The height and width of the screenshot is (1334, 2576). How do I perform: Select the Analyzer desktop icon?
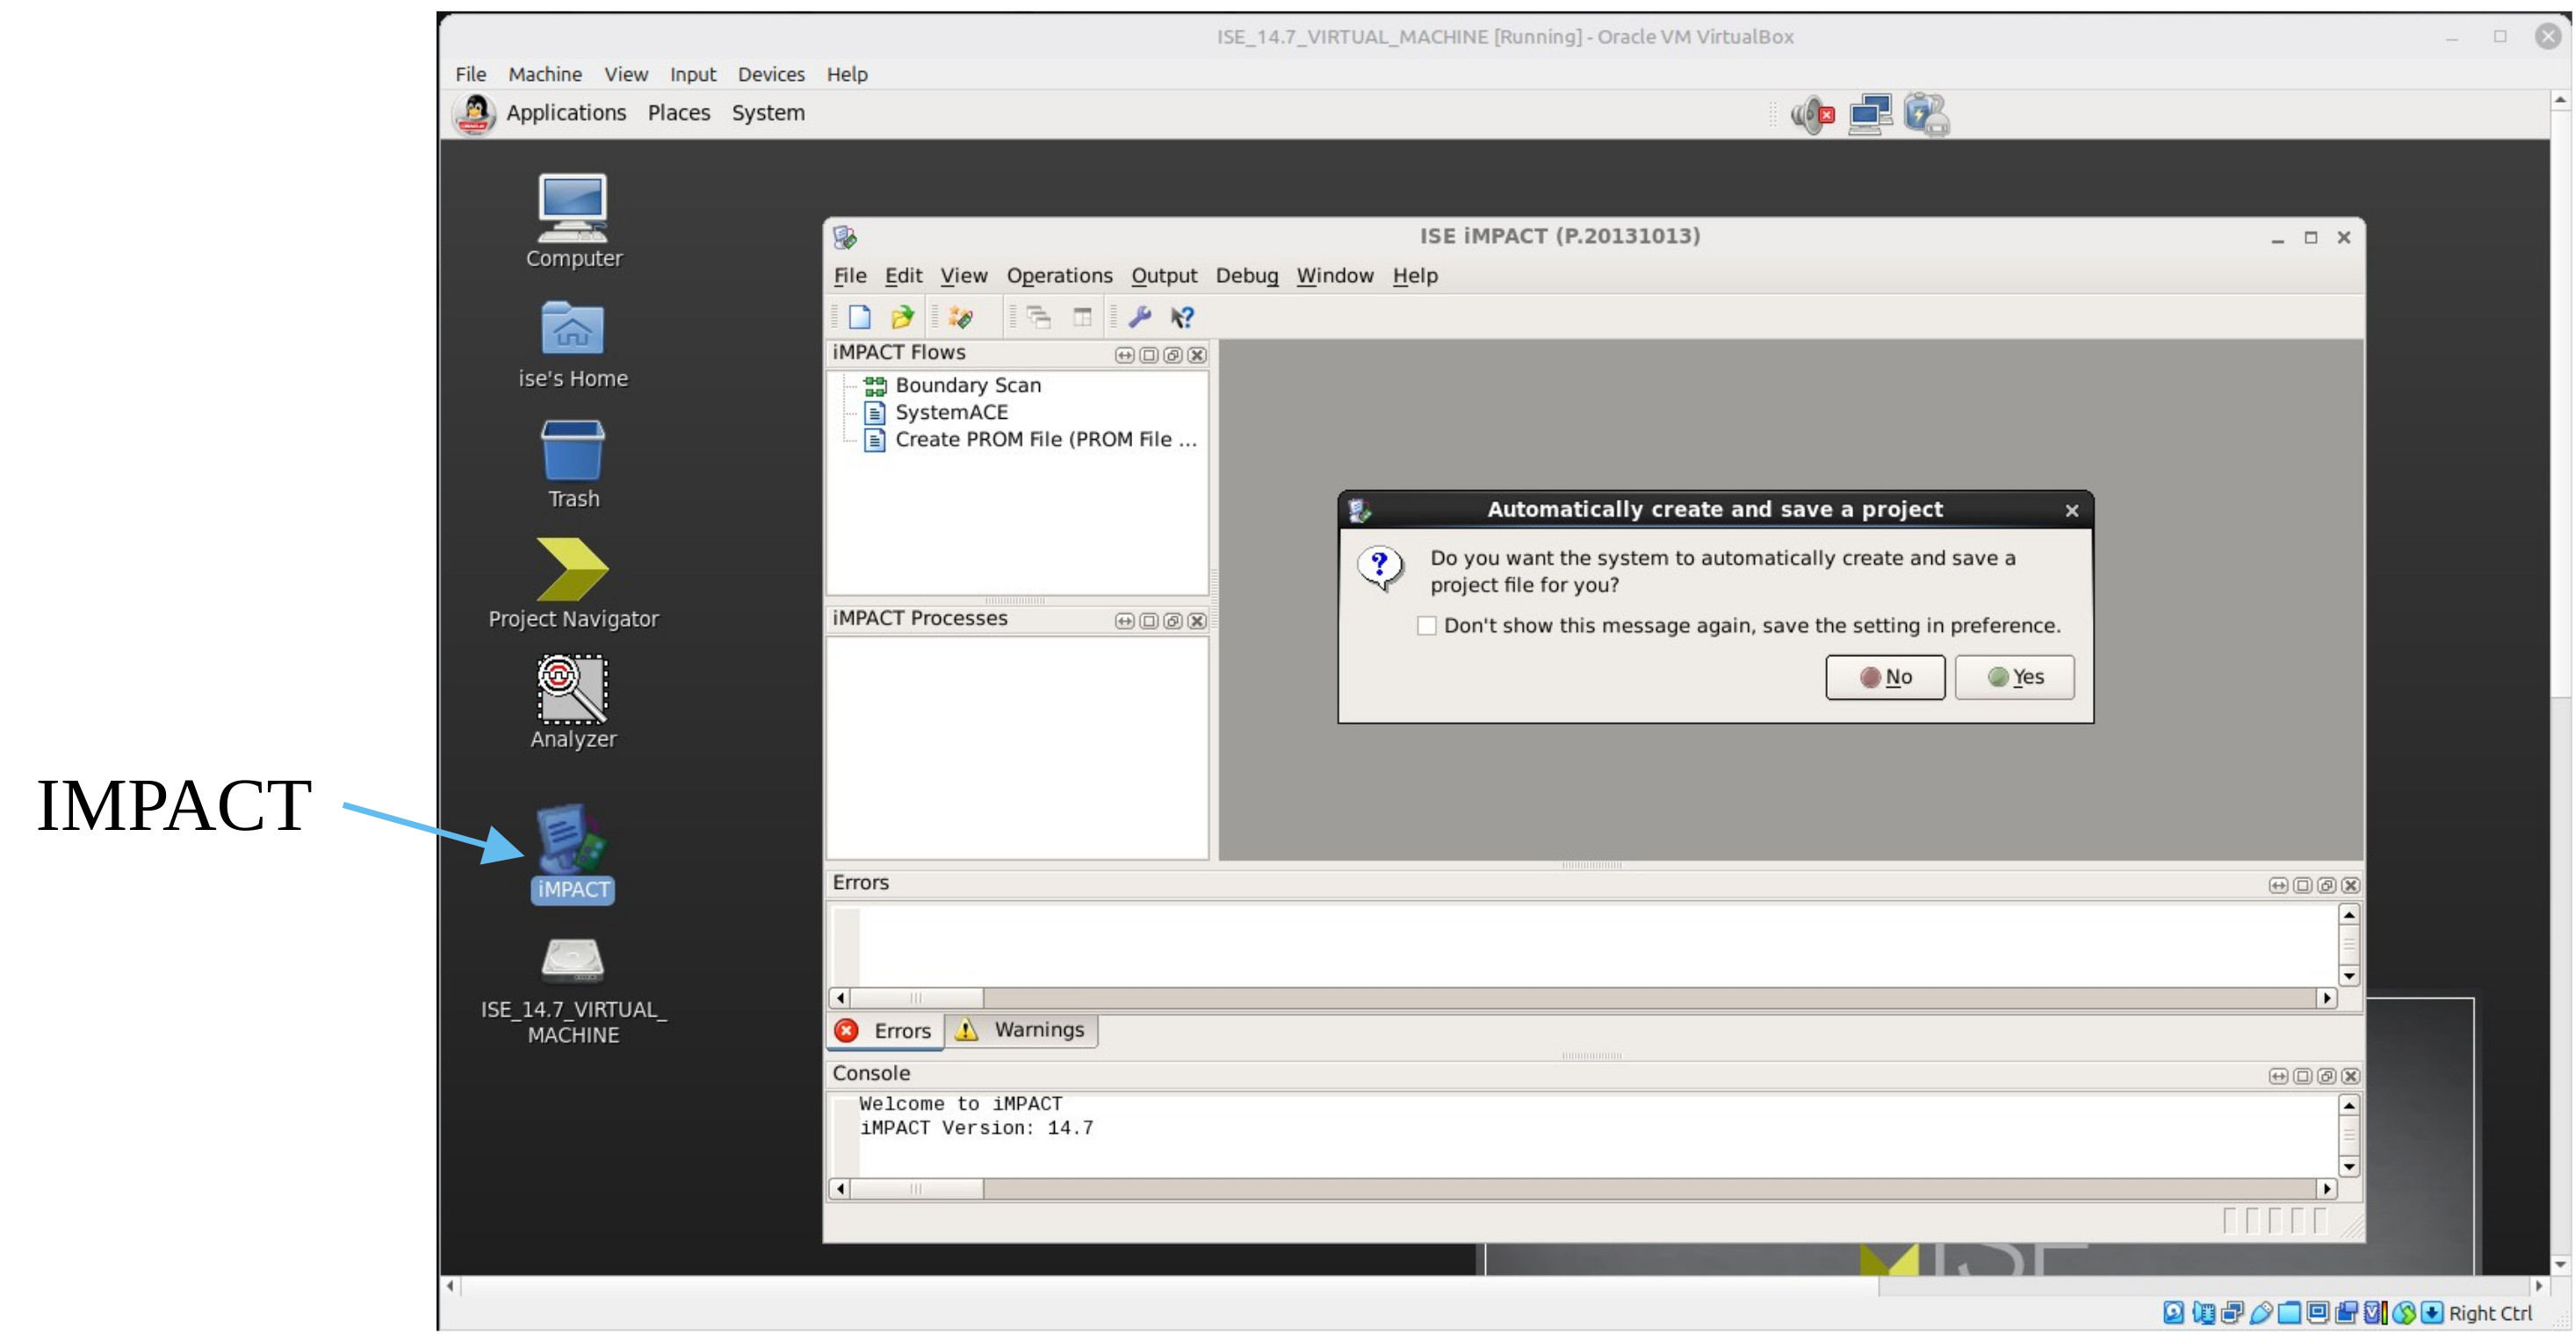pyautogui.click(x=573, y=702)
